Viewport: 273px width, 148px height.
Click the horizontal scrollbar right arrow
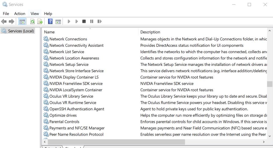click(264, 142)
